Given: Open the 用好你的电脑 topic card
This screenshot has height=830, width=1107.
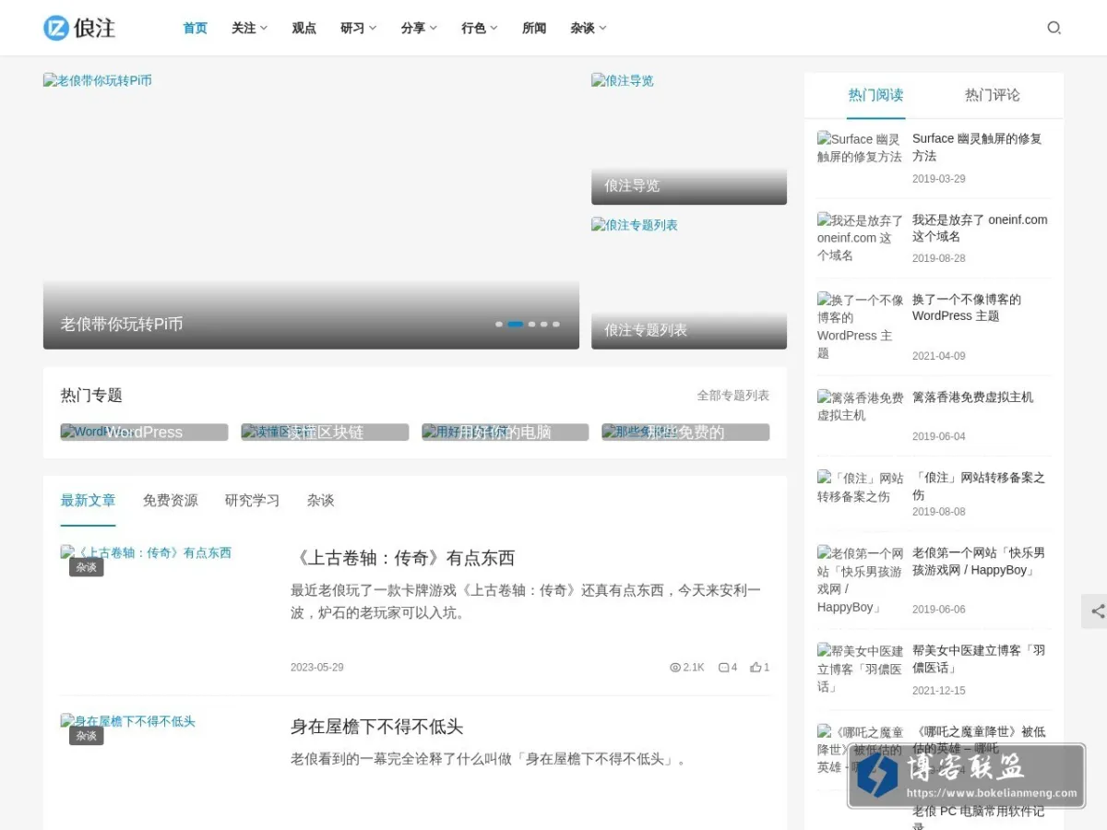Looking at the screenshot, I should point(506,432).
